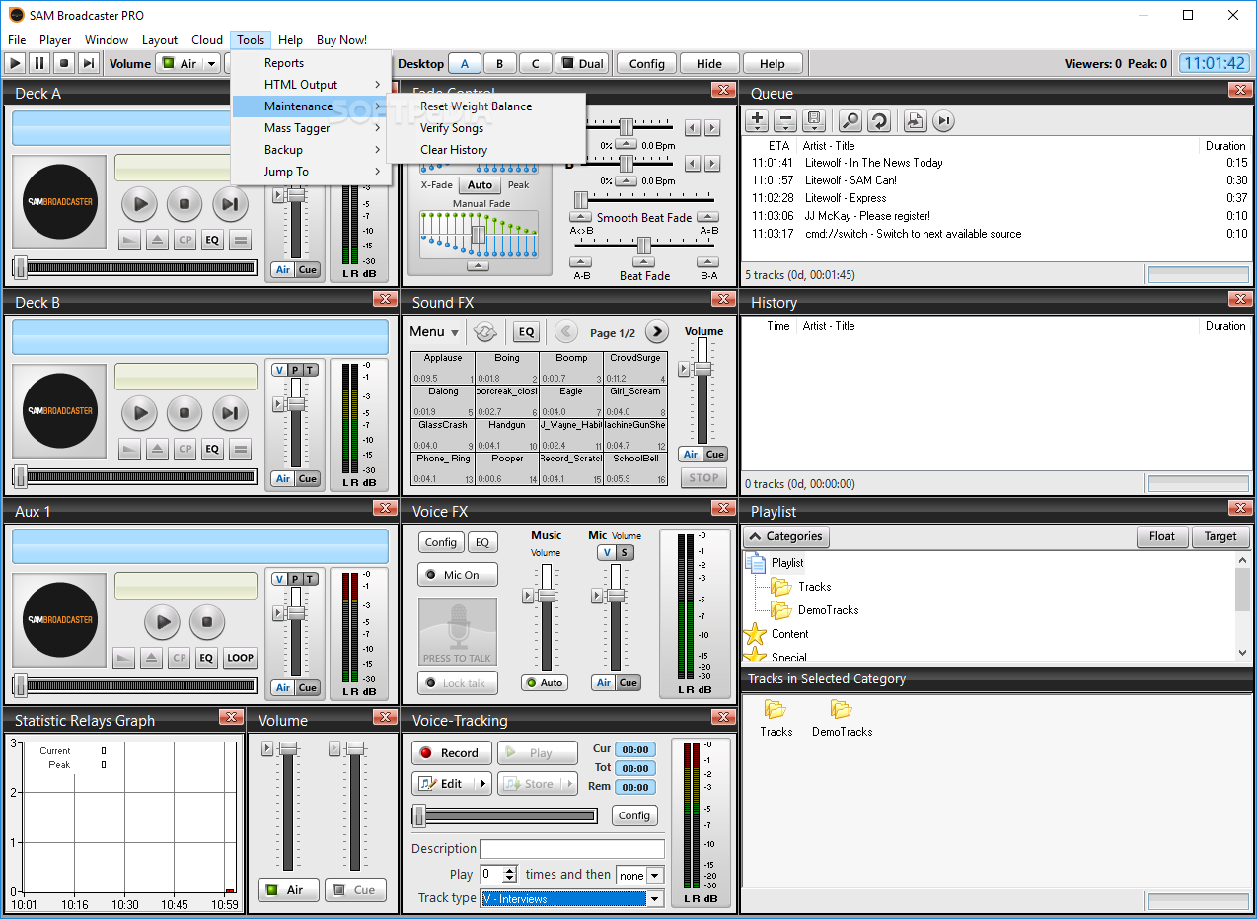This screenshot has width=1257, height=919.
Task: Open the Sound FX Menu dropdown
Action: pyautogui.click(x=434, y=332)
